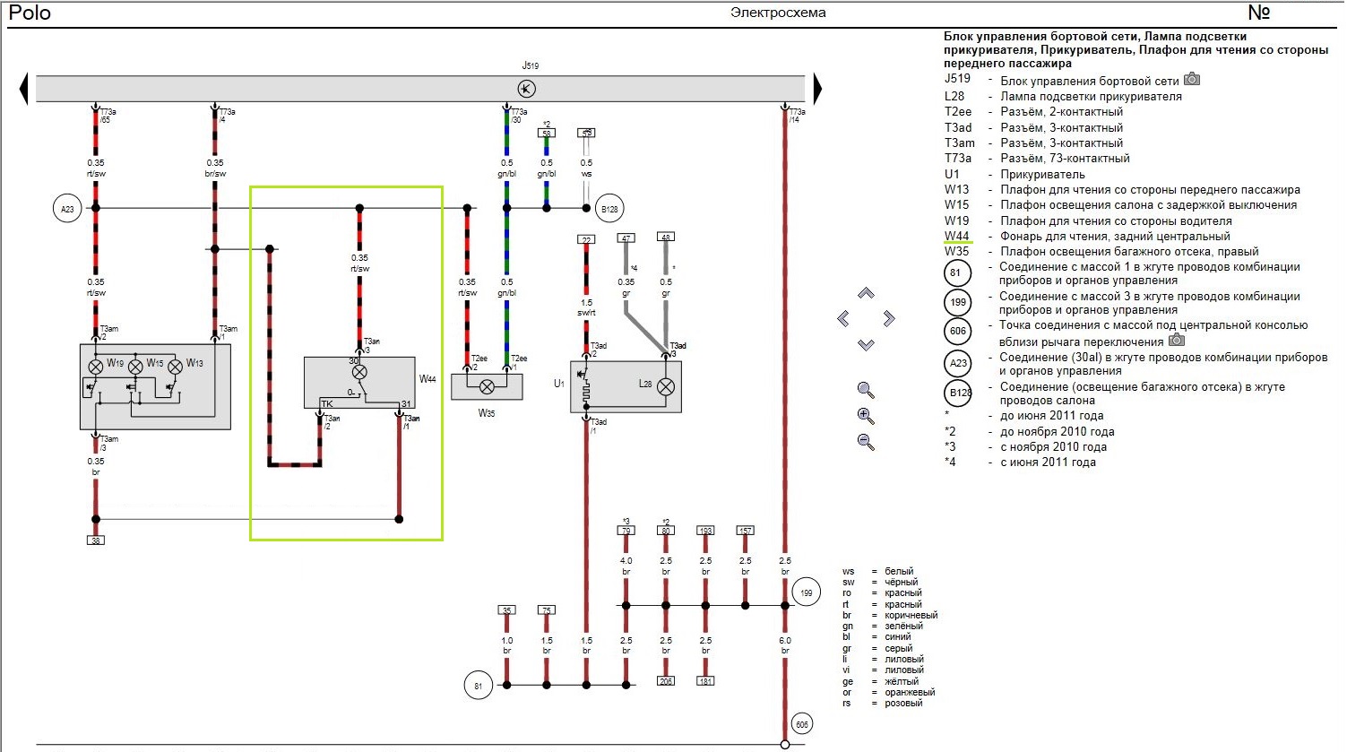Click the legend circle 81 symbol

(x=958, y=273)
